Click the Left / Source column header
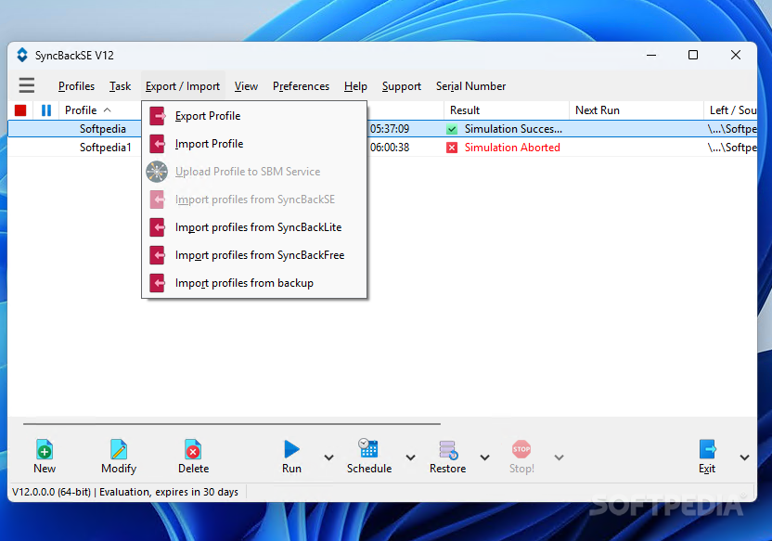 pyautogui.click(x=730, y=110)
